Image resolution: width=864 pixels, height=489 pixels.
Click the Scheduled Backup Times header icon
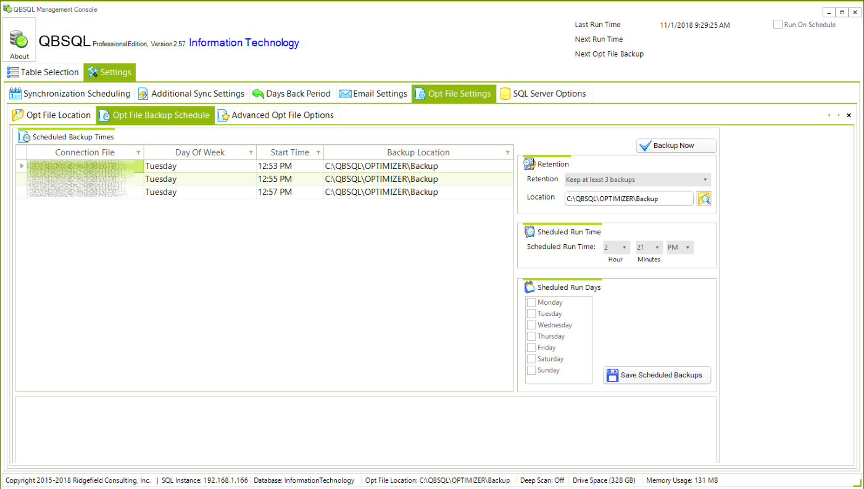(x=25, y=137)
